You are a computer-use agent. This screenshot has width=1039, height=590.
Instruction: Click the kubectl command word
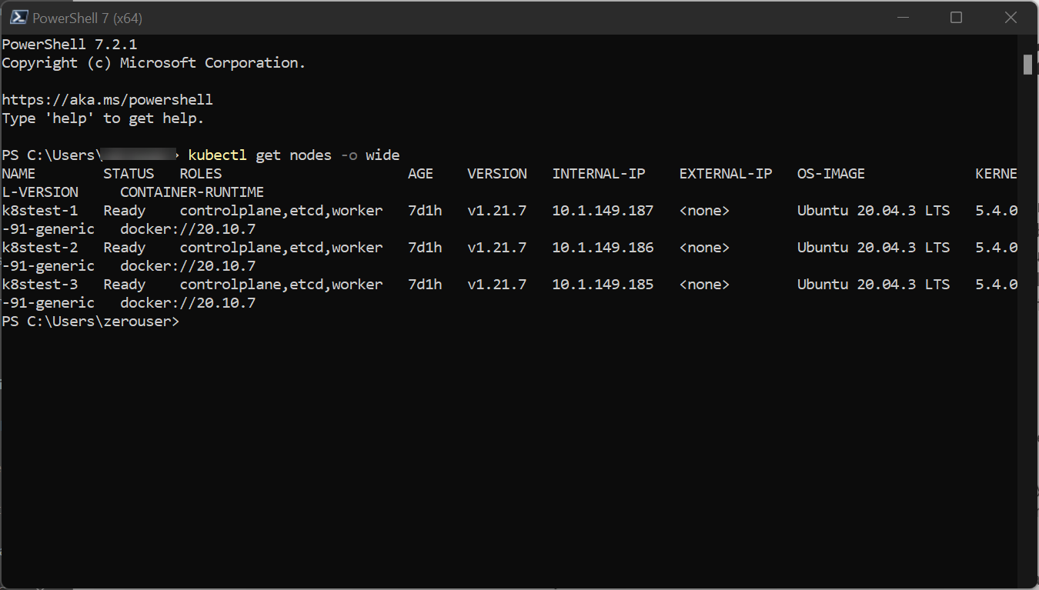coord(217,155)
